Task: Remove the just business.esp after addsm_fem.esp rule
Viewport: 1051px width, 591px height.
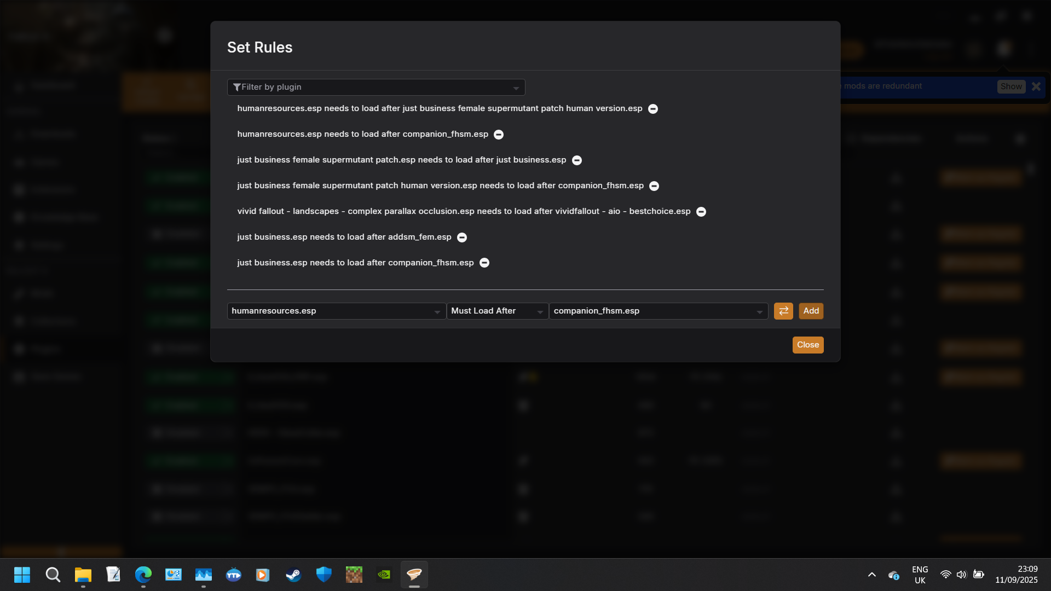Action: (x=462, y=237)
